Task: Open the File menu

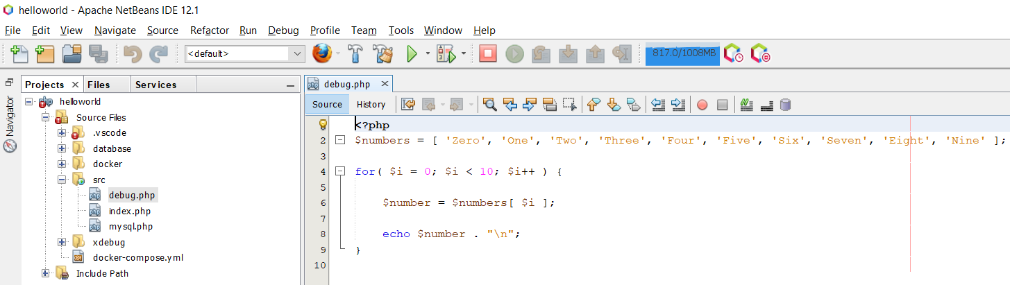Action: [x=12, y=31]
